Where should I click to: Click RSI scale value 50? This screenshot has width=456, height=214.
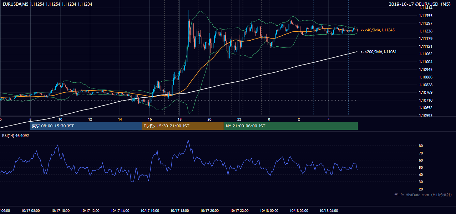[421, 167]
